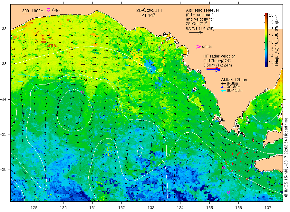Click the longitude label 129
The height and width of the screenshot is (212, 290).
34,208
